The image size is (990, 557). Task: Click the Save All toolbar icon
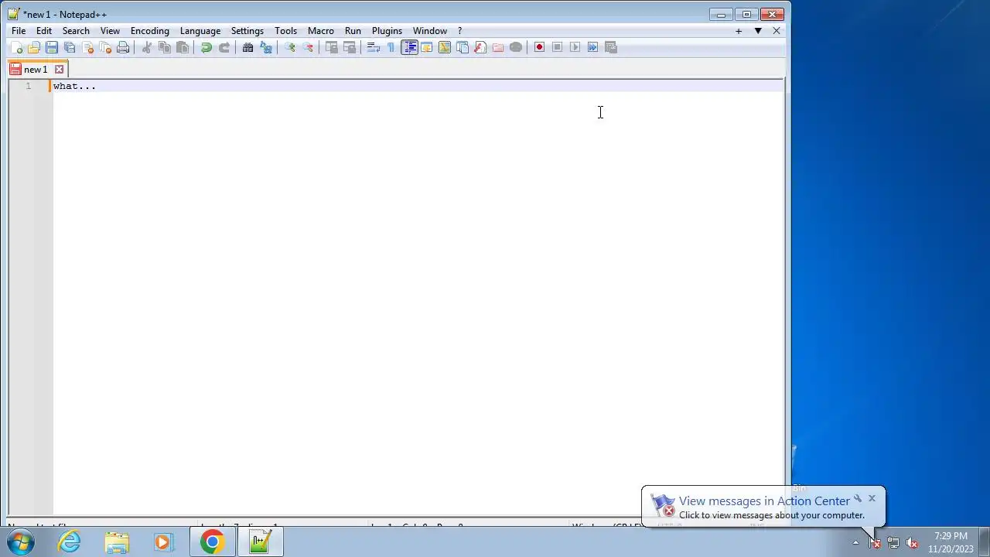pos(70,47)
